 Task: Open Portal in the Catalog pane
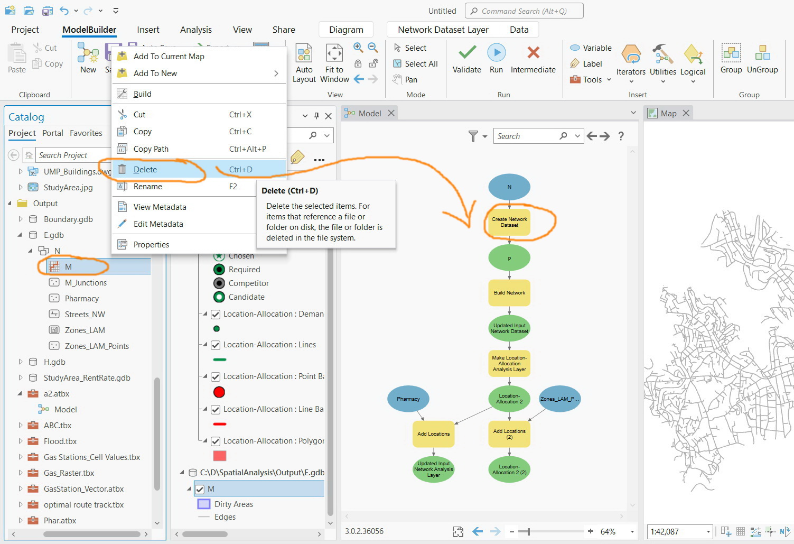click(53, 133)
